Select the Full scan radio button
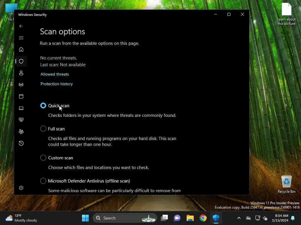This screenshot has height=225, width=301. [43, 129]
